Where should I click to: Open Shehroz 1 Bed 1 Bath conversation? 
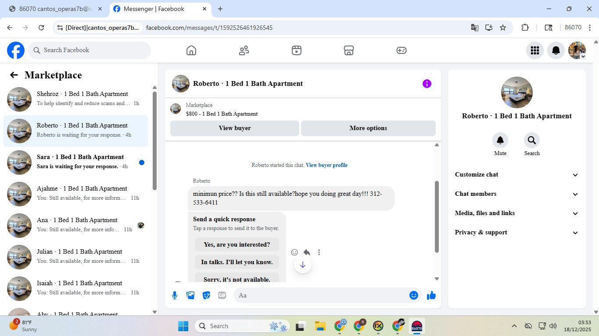click(76, 99)
